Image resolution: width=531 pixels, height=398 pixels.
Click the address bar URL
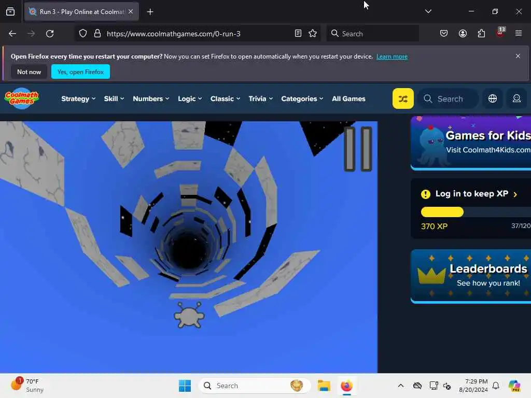tap(173, 34)
